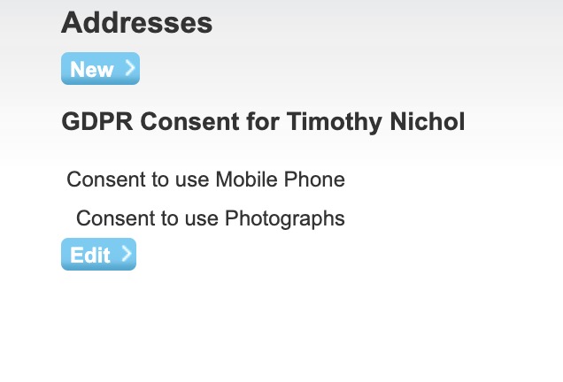Image resolution: width=563 pixels, height=382 pixels.
Task: Click the word New on the blue button
Action: pyautogui.click(x=91, y=69)
